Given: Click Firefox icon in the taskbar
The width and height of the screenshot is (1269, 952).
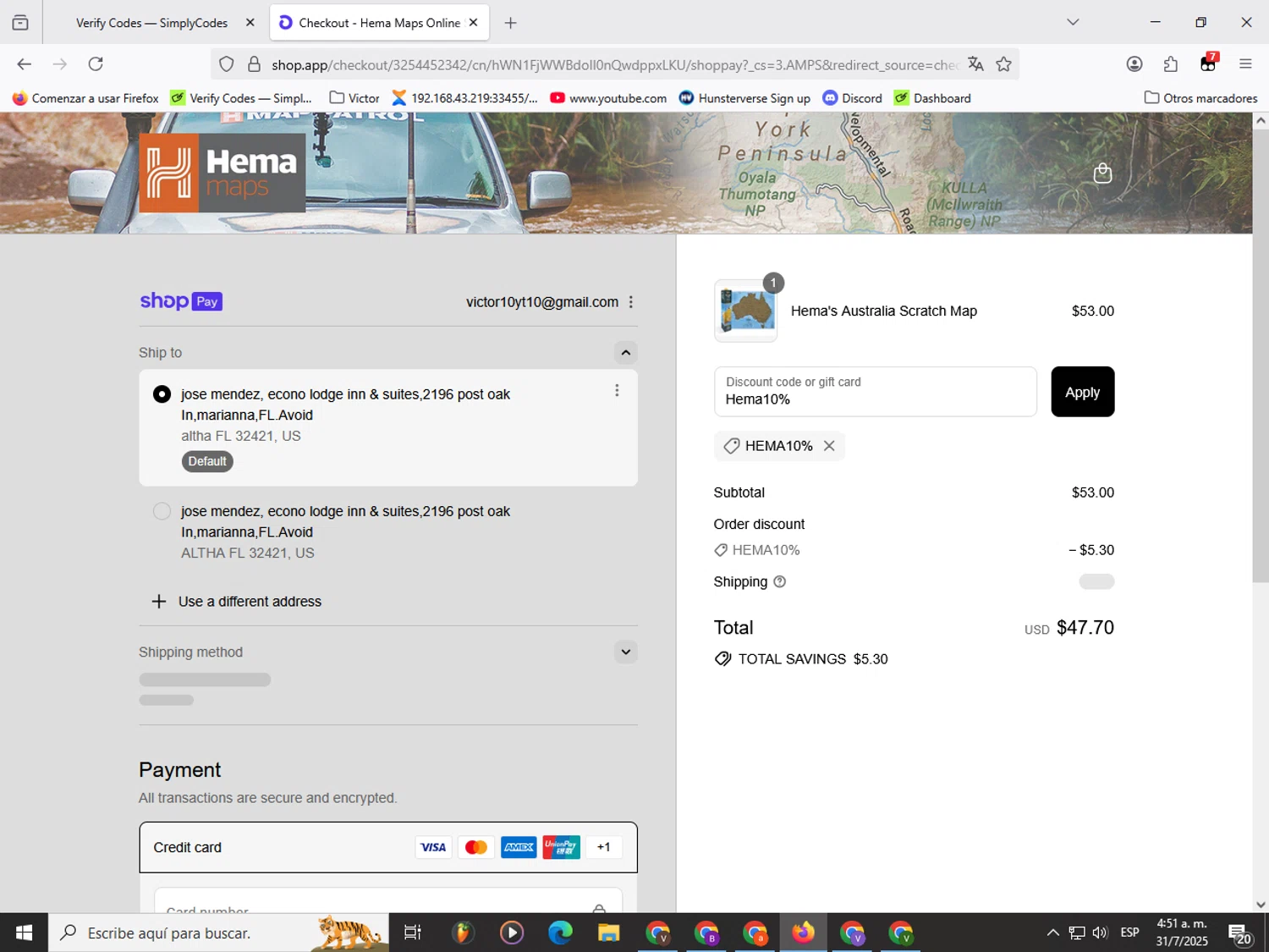Looking at the screenshot, I should click(803, 933).
